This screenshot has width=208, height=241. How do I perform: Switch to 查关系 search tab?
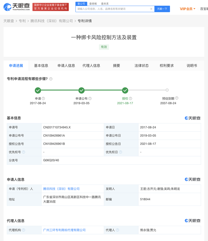[105, 4]
